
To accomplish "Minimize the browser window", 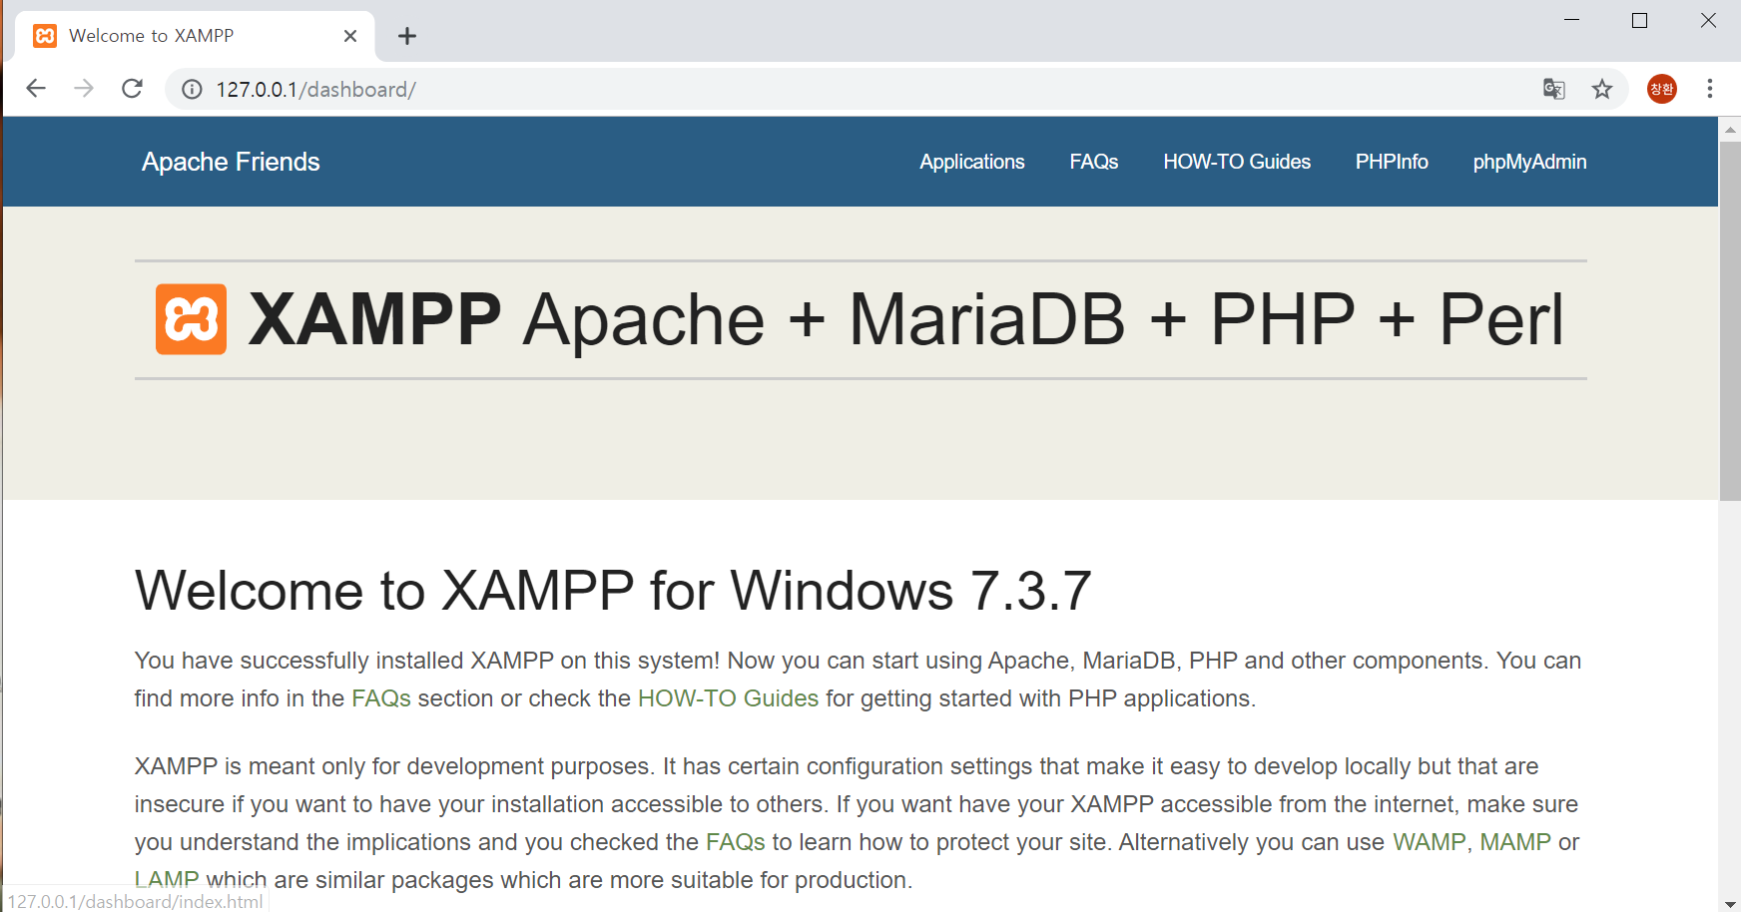I will tap(1572, 20).
